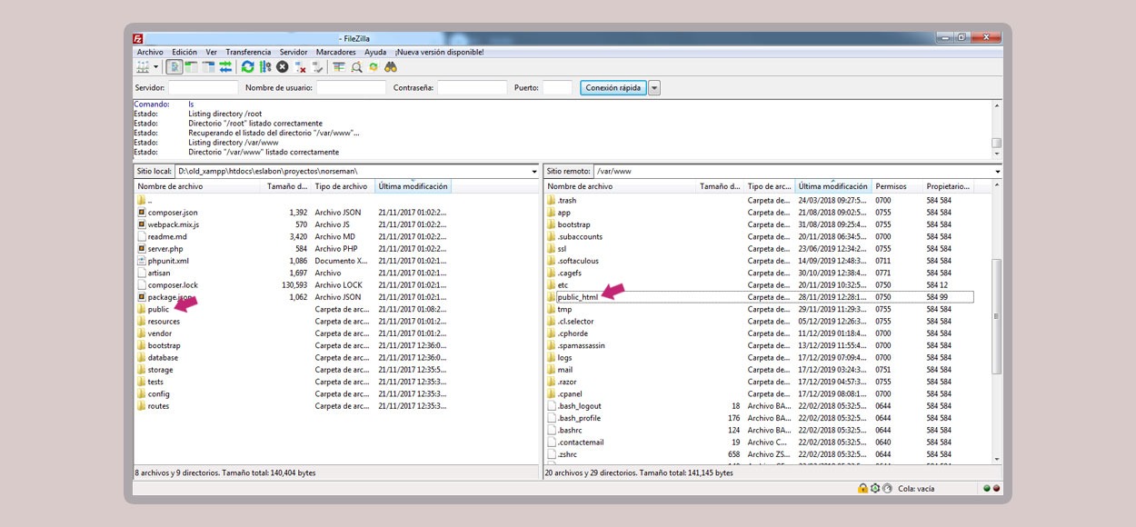
Task: Focus the Nombre de usuario field
Action: (351, 88)
